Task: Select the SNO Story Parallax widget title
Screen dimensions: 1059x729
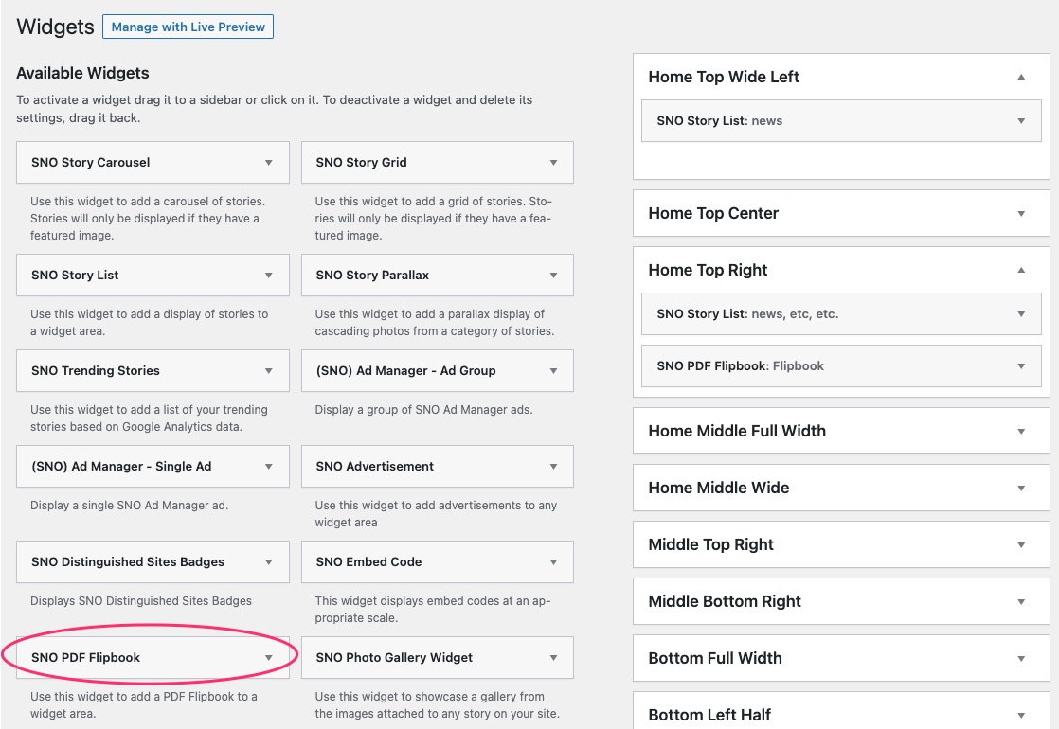Action: click(372, 276)
